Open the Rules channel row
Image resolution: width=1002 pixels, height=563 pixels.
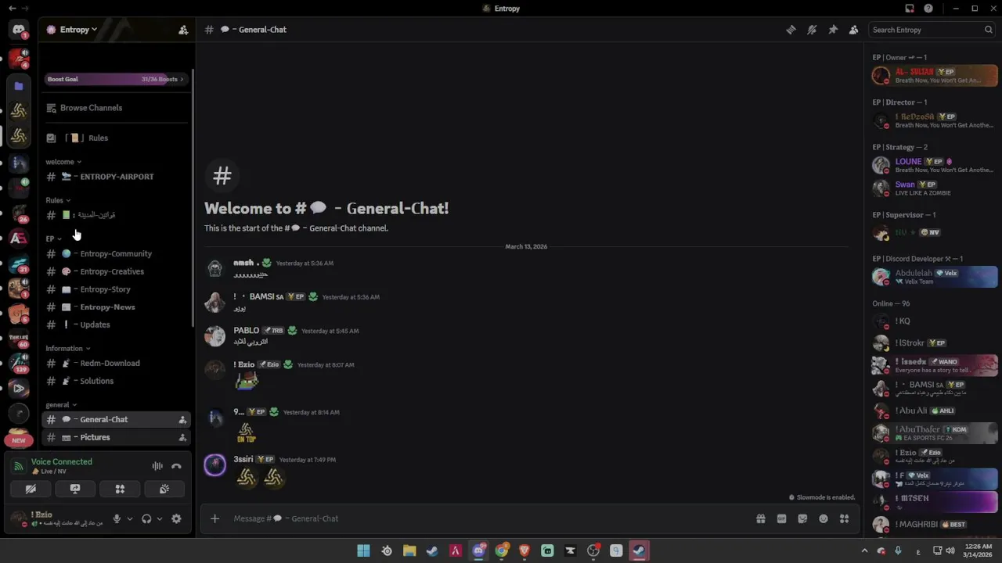116,138
